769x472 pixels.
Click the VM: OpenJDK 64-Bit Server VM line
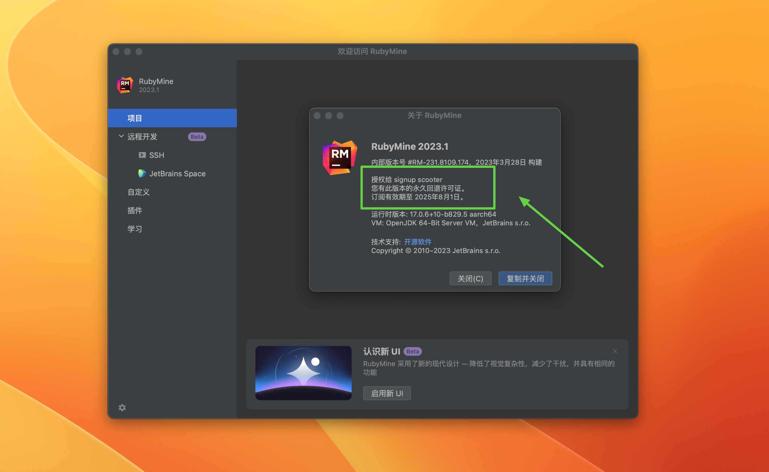tap(451, 223)
